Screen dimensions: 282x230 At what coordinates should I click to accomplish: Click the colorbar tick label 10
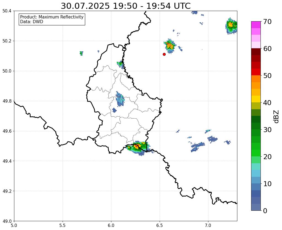267,184
